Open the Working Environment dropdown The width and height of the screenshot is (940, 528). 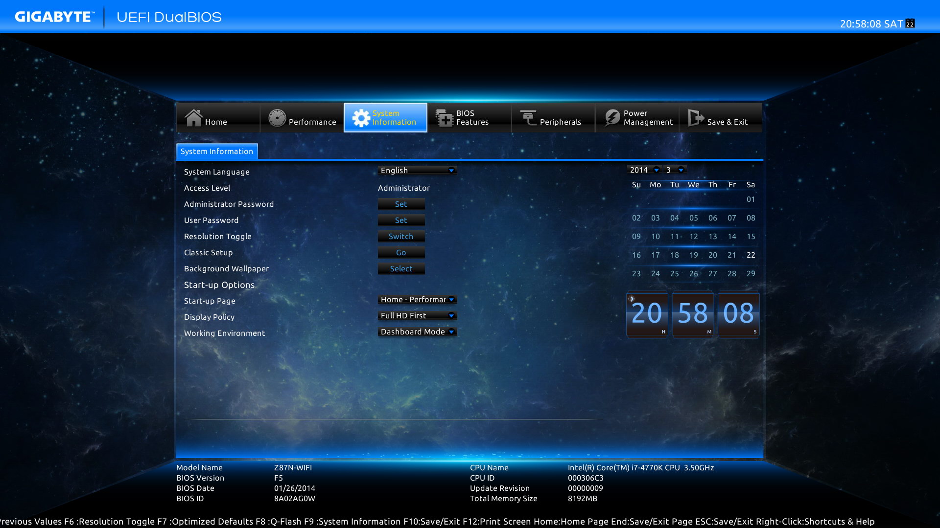pyautogui.click(x=417, y=331)
